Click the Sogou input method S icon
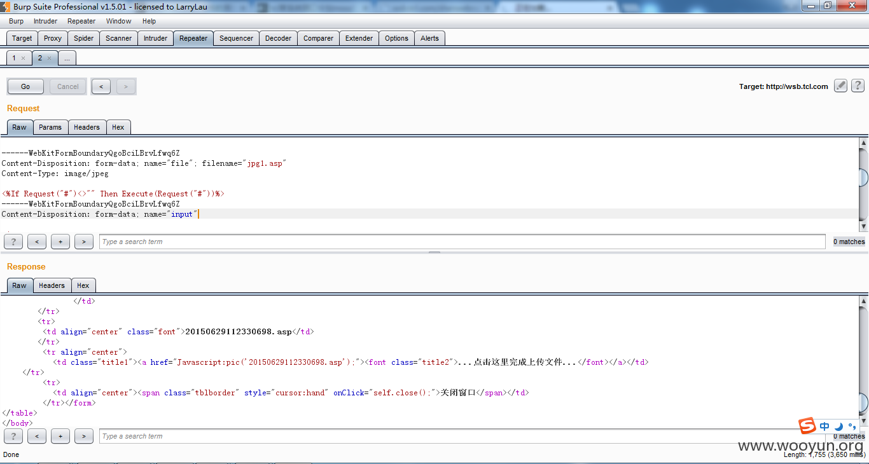Screen dimensions: 869x464 tap(807, 426)
